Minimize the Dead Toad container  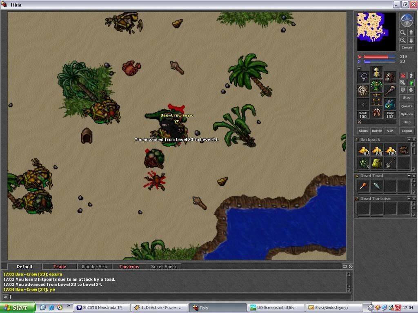point(409,176)
